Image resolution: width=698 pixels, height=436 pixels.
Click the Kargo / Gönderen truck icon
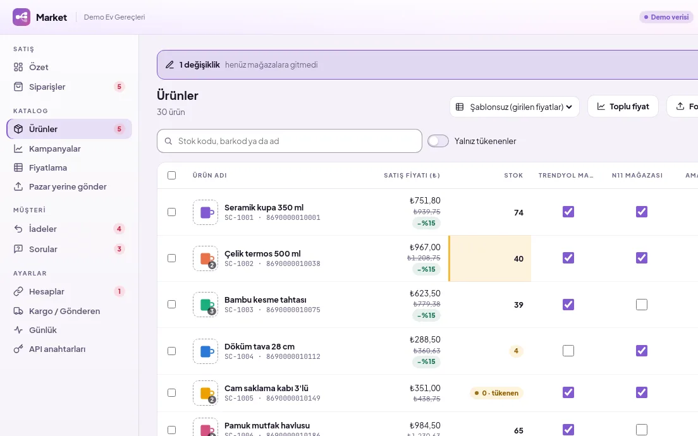(18, 311)
